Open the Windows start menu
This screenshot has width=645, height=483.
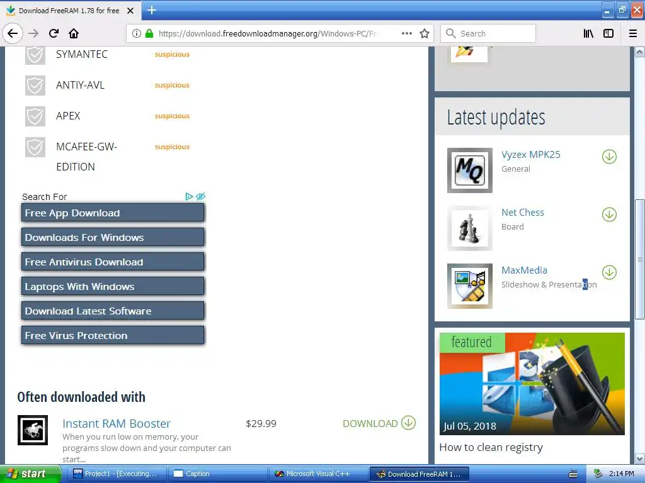tap(30, 474)
